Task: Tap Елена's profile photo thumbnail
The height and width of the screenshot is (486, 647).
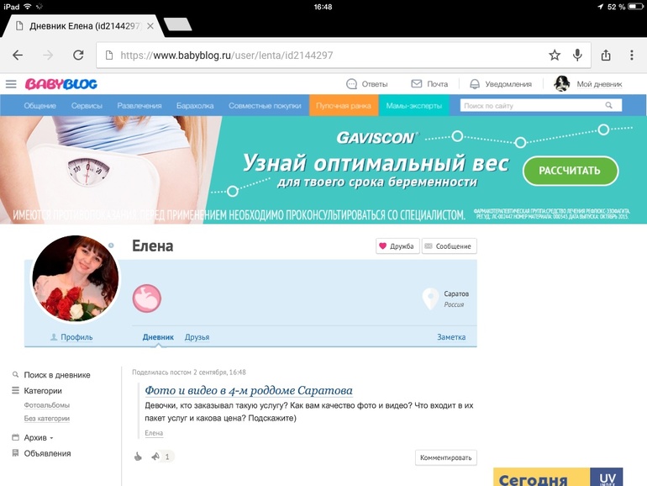Action: (75, 279)
